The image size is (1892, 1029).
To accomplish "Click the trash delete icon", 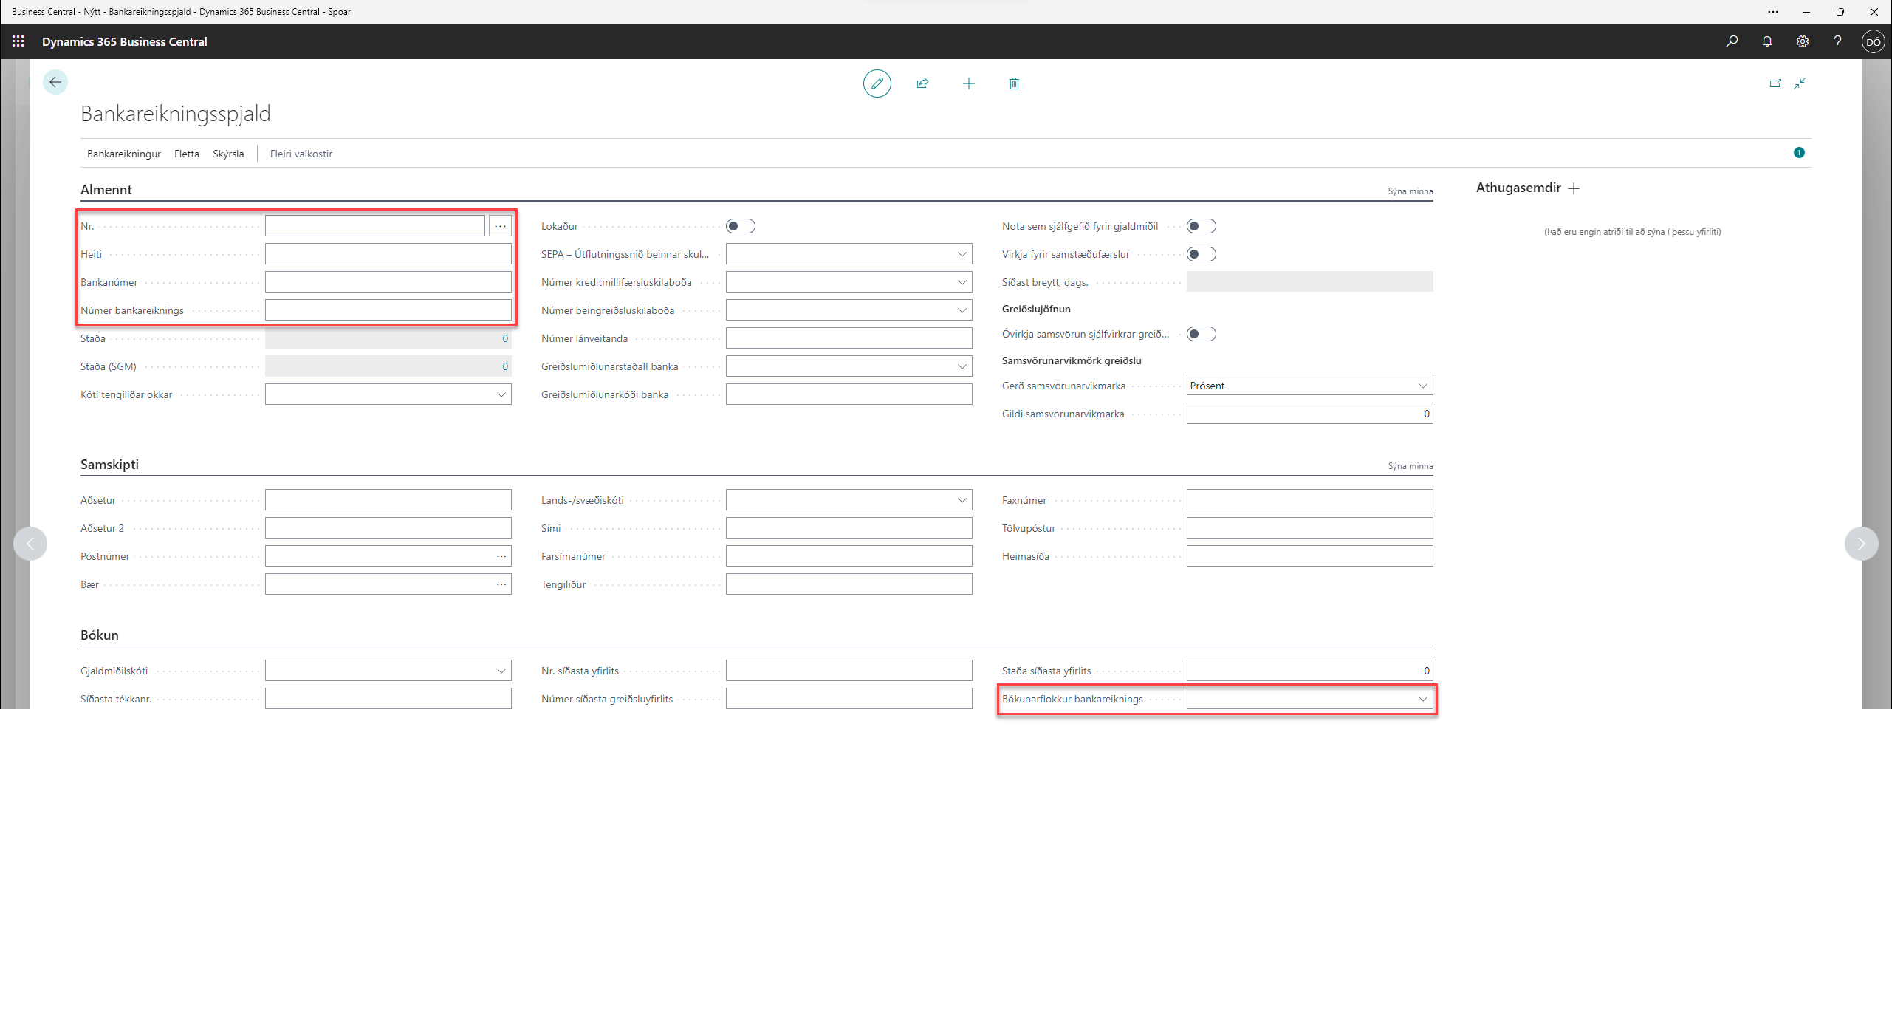I will click(1014, 83).
